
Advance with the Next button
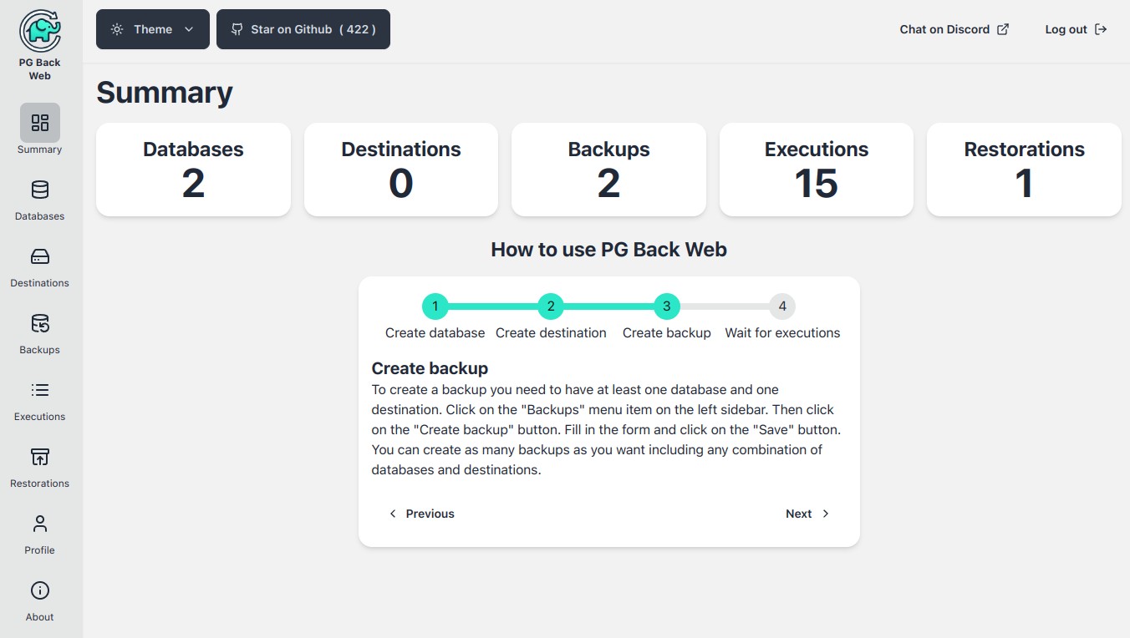(807, 514)
